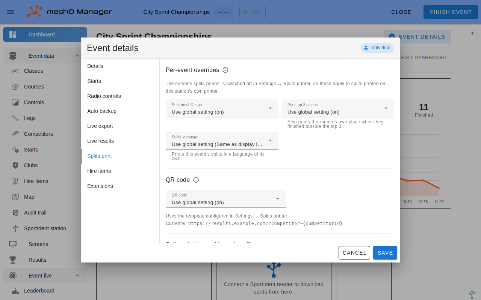
Task: Click the Per-event overrides heading
Action: coord(192,70)
